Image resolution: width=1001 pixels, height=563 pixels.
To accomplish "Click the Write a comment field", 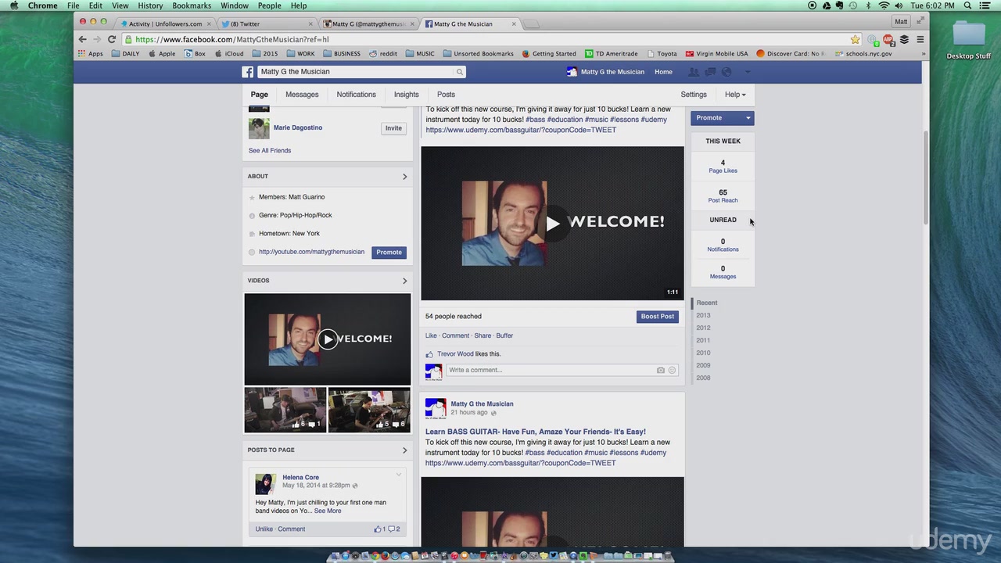I will 552,370.
